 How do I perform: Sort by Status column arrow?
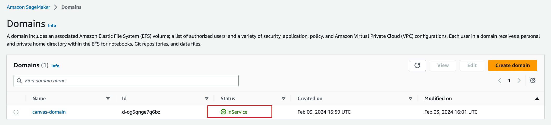click(x=284, y=99)
